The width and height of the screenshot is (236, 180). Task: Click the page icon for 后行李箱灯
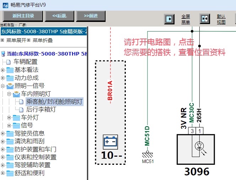[21, 110]
